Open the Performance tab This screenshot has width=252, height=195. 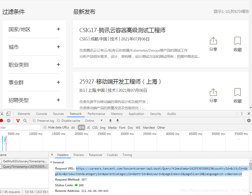pos(96,114)
